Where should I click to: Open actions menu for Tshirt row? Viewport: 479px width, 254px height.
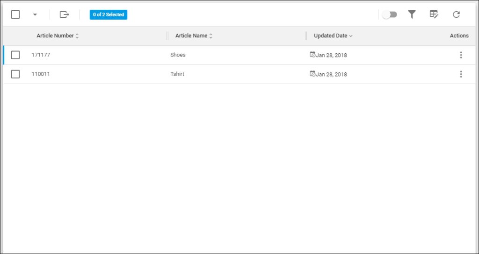point(461,74)
